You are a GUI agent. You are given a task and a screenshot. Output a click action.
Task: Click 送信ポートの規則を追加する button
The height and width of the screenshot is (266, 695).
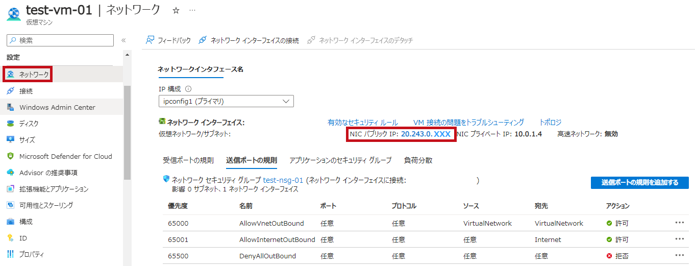pyautogui.click(x=640, y=183)
